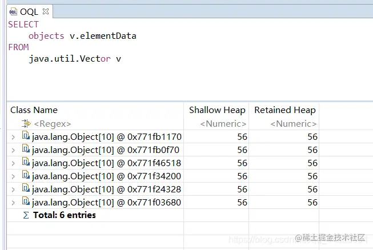Viewport: 373px width, 250px height.
Task: Expand Object[10] @ 0x771f34200 row
Action: (x=13, y=176)
